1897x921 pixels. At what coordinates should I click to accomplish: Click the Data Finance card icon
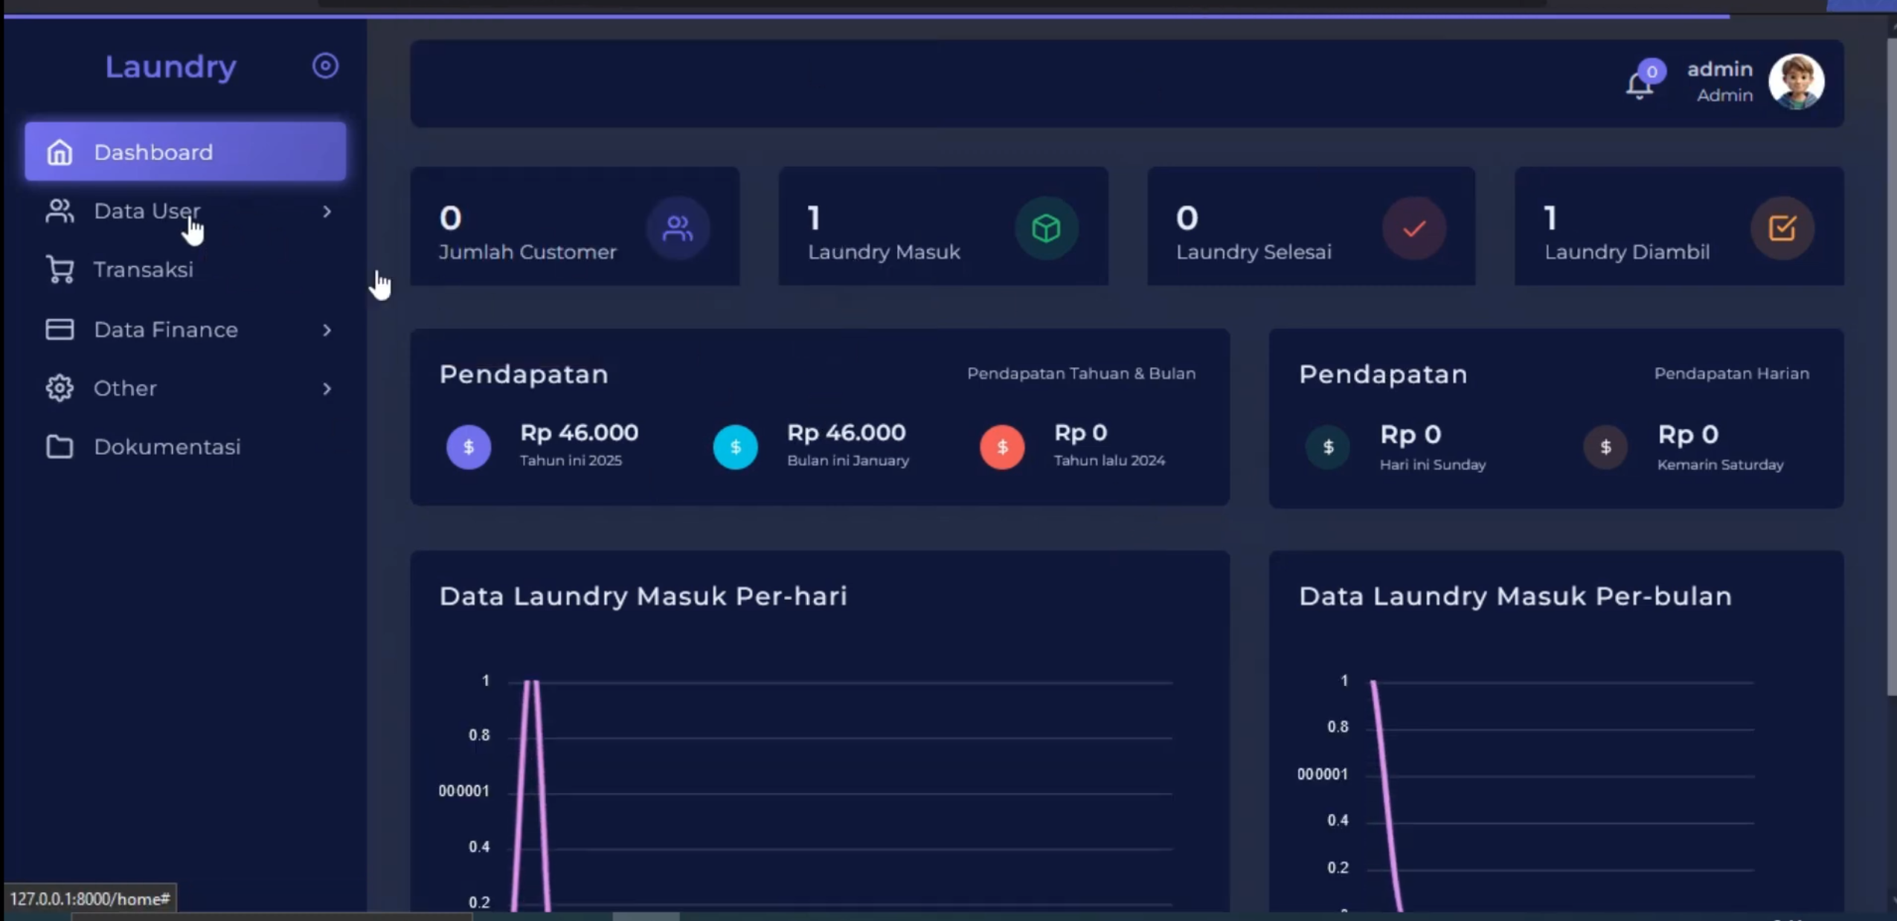click(60, 329)
